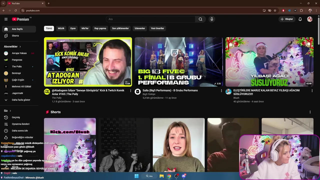Open Yılbaşı Ağacı Süslüyoruz thumbnail
320x180 pixels.
pos(269,62)
